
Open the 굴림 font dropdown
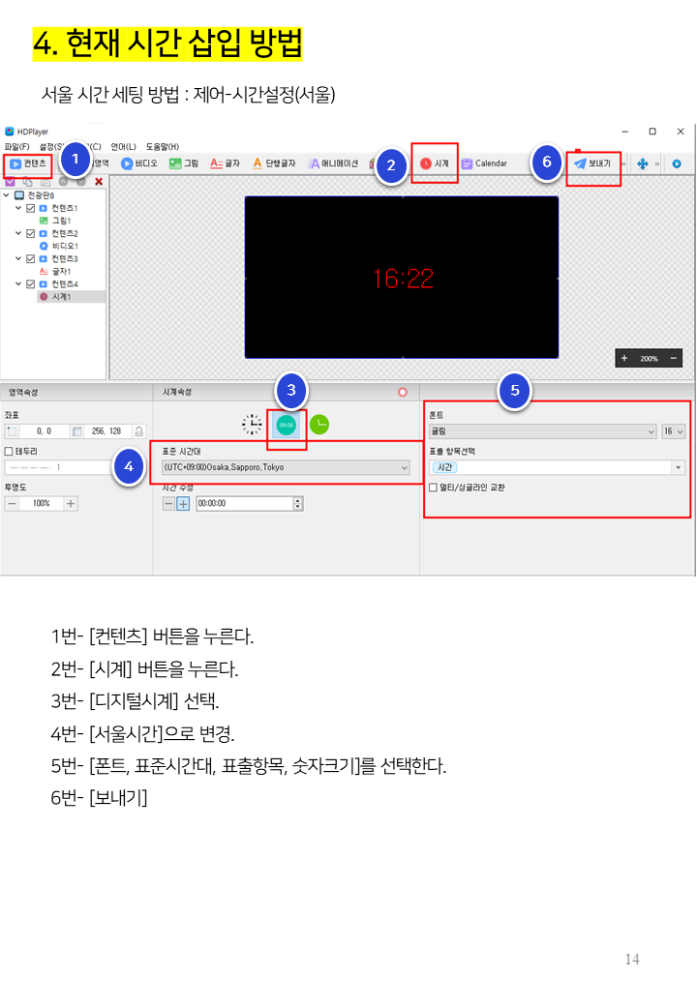543,431
